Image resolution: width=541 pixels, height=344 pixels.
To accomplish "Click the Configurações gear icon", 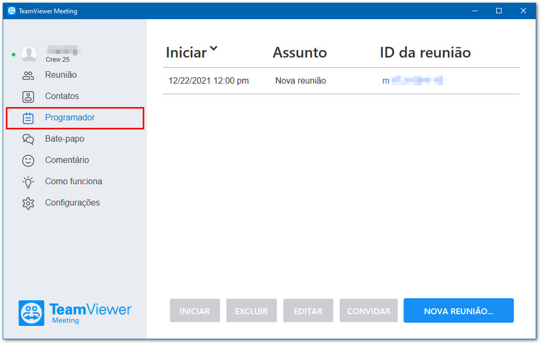I will pos(28,203).
